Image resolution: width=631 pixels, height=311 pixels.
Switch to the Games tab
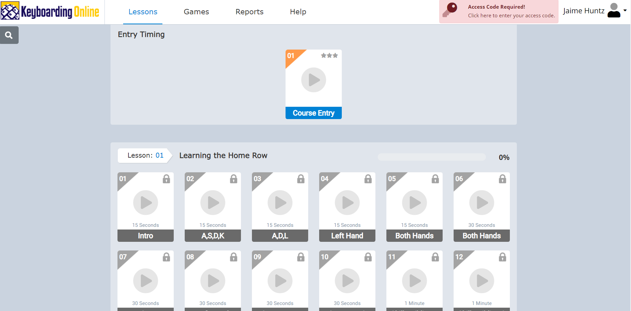196,12
